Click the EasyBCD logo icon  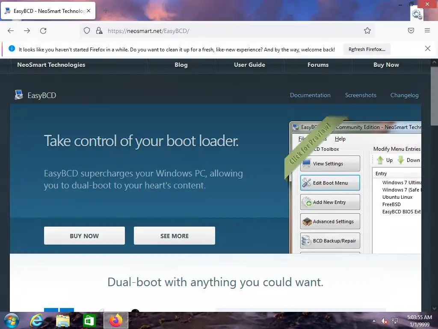19,95
